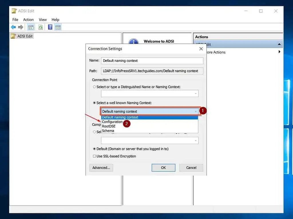Pick 'Schema' from the dropdown list
293x219 pixels.
point(149,131)
